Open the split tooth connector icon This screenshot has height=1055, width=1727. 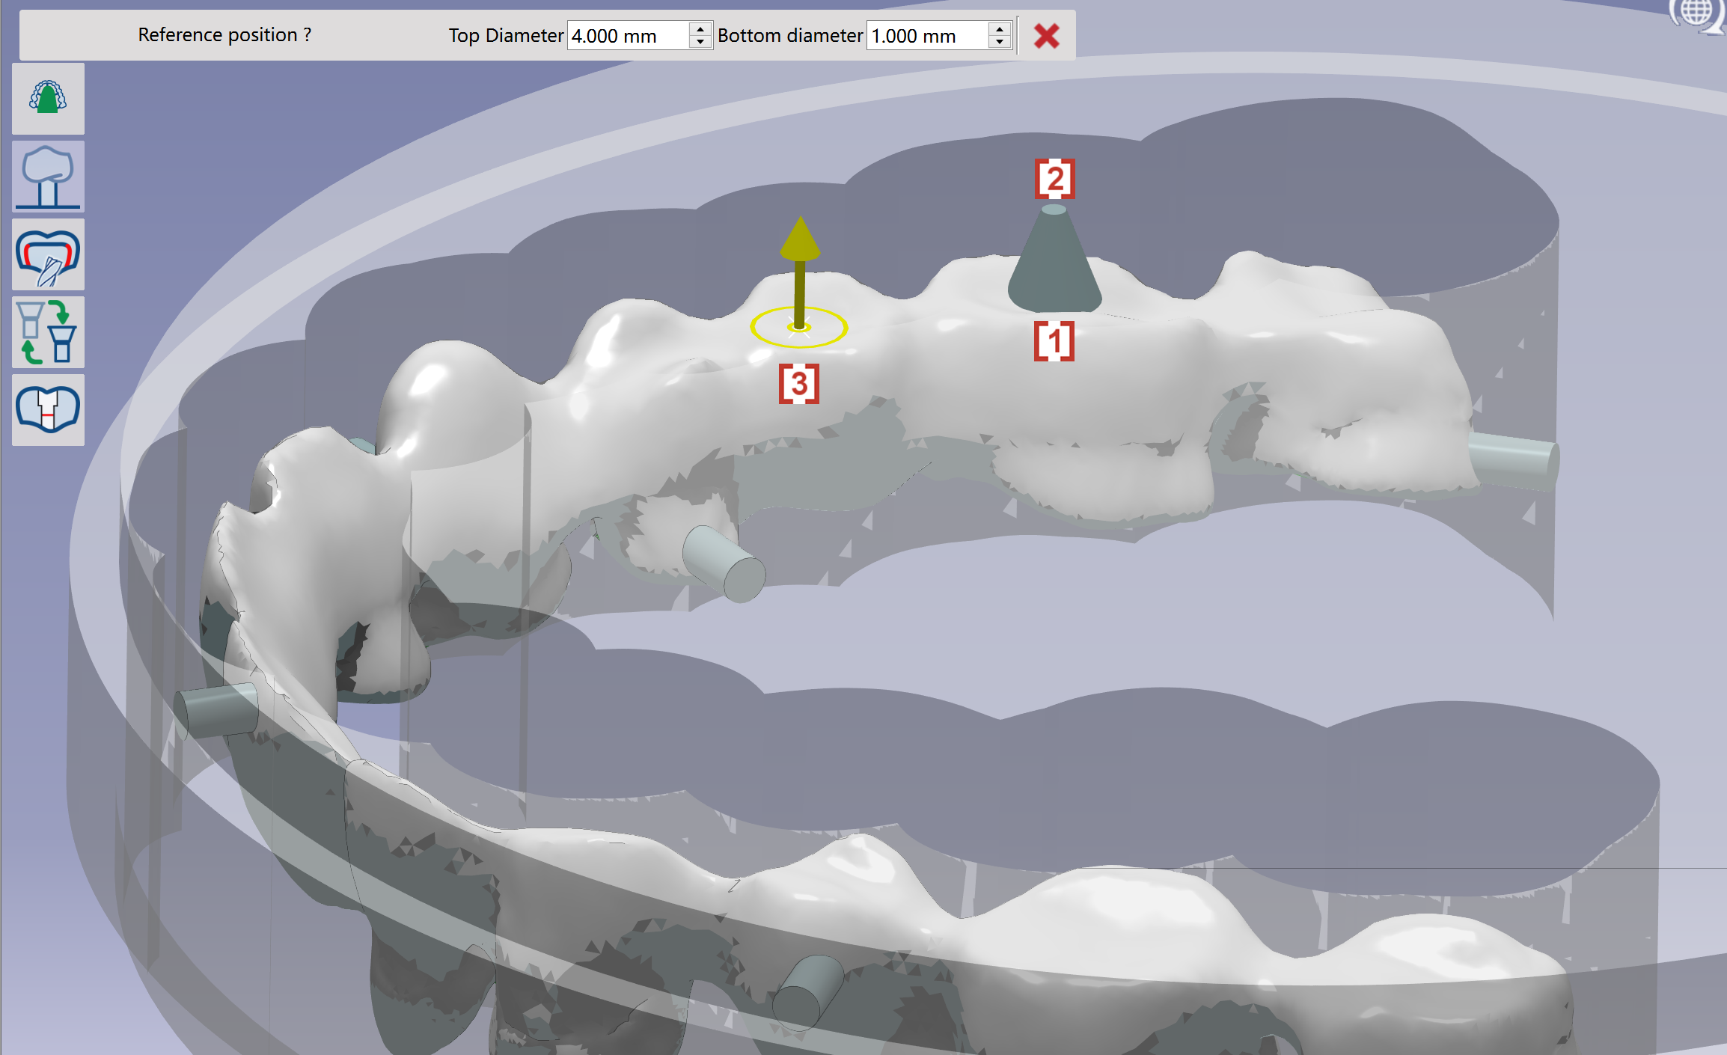pyautogui.click(x=48, y=410)
